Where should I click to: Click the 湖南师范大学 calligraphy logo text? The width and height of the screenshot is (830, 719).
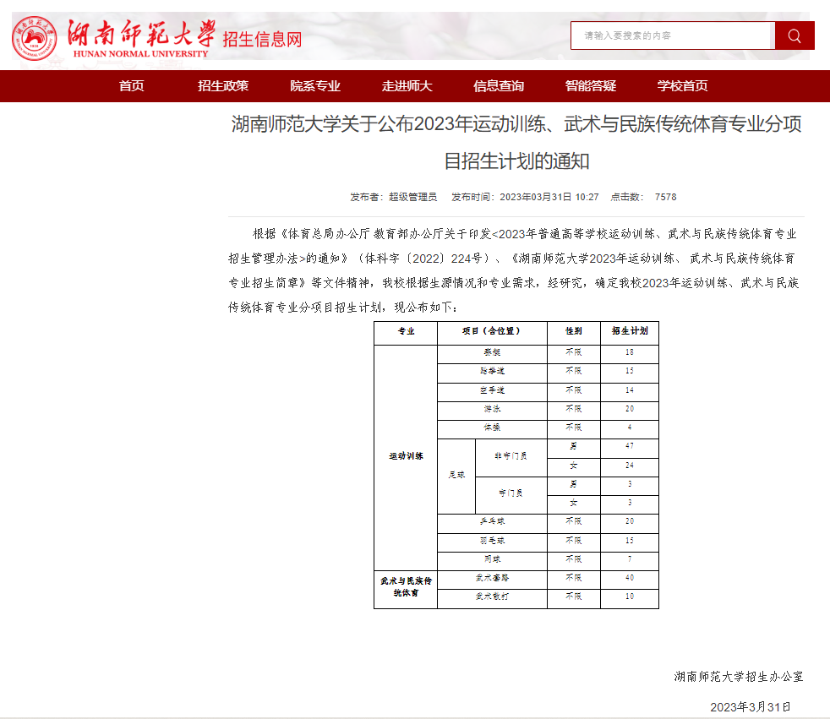[x=141, y=34]
